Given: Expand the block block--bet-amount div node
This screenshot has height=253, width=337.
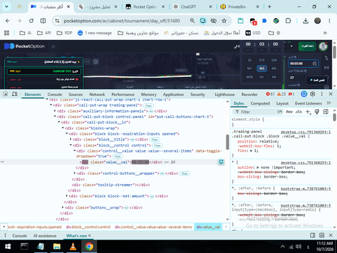Looking at the screenshot, I should point(67,196).
